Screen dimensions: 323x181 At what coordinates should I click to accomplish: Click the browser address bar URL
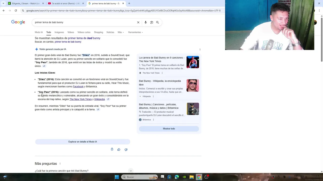click(123, 11)
